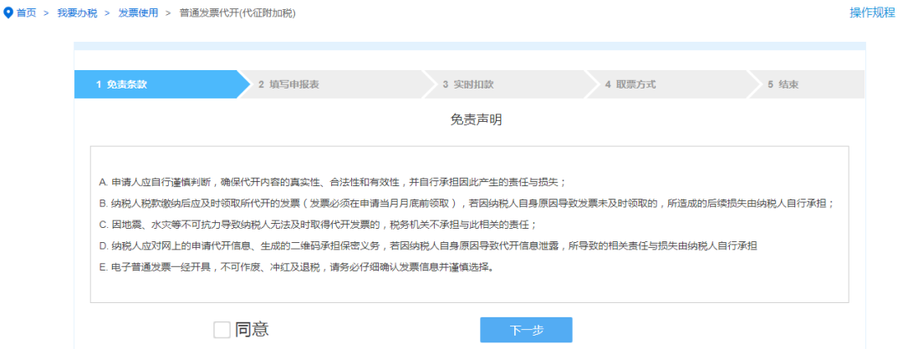Click the 免责声明 heading
Image resolution: width=903 pixels, height=349 pixels.
click(x=476, y=119)
